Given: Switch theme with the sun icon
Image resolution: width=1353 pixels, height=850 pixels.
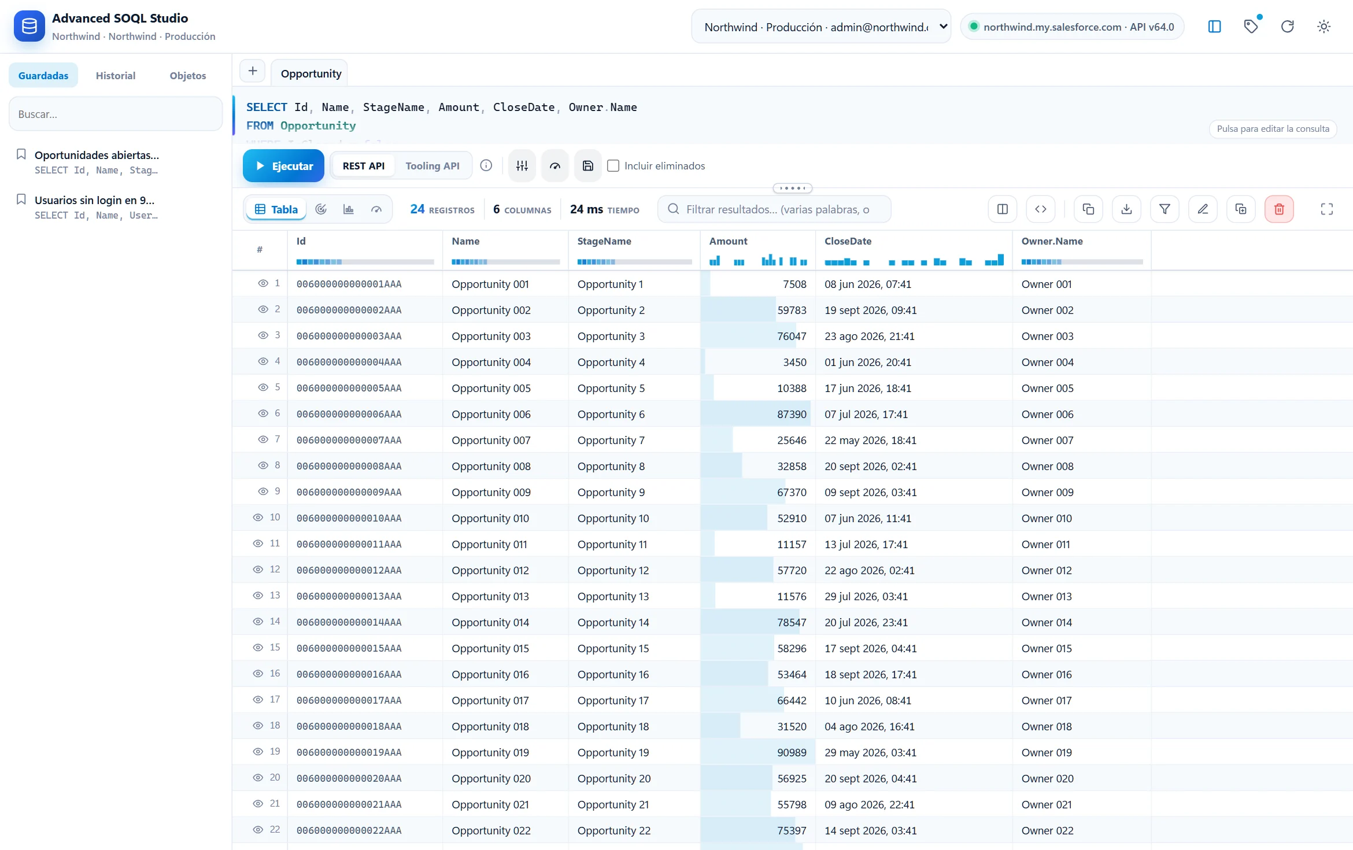Looking at the screenshot, I should (x=1324, y=27).
